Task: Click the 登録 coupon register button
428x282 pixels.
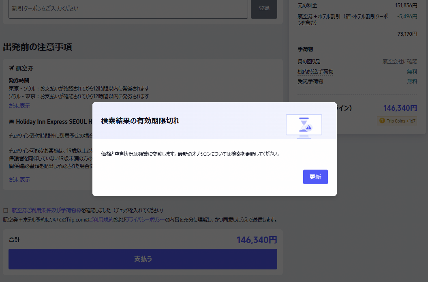Action: [264, 9]
